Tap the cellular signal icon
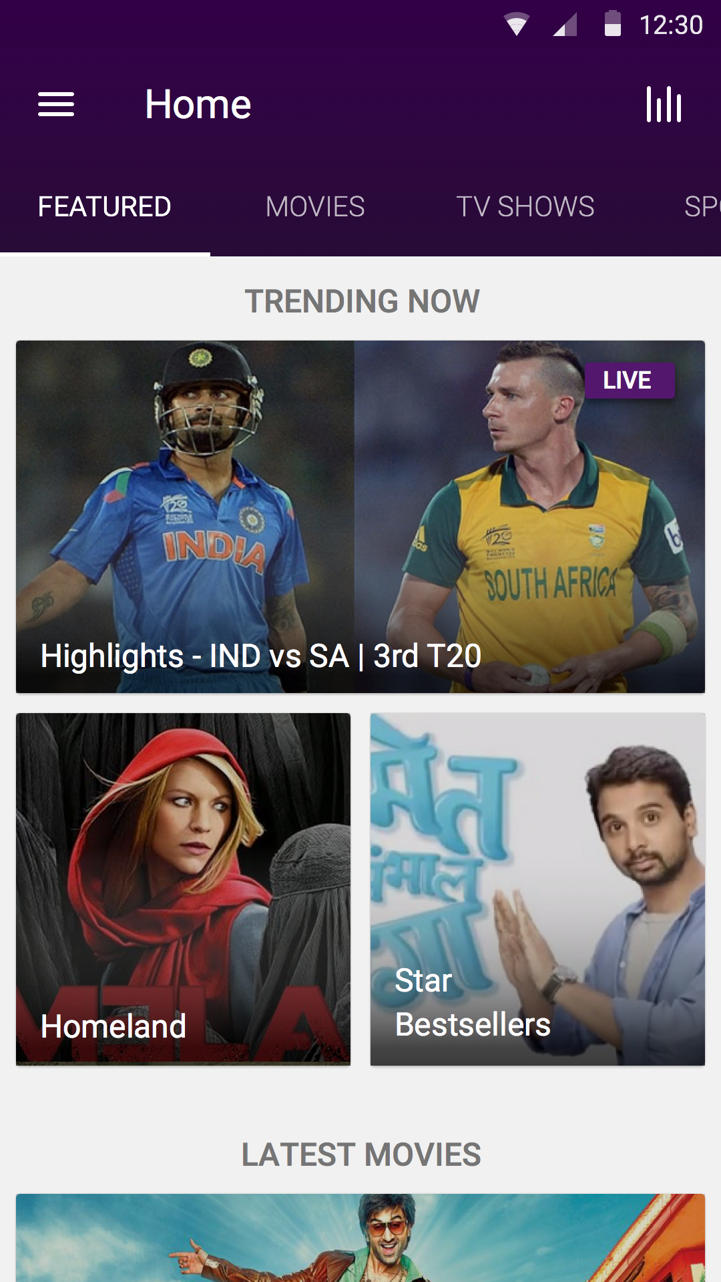This screenshot has height=1282, width=721. 565,25
